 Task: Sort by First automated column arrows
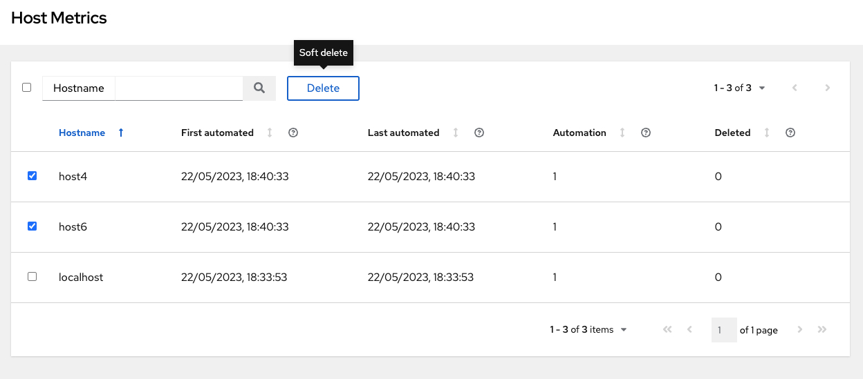[x=270, y=133]
